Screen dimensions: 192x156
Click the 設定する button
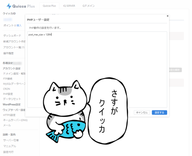(159, 112)
